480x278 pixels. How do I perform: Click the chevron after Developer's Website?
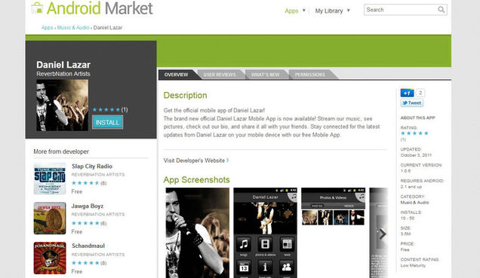(x=227, y=160)
